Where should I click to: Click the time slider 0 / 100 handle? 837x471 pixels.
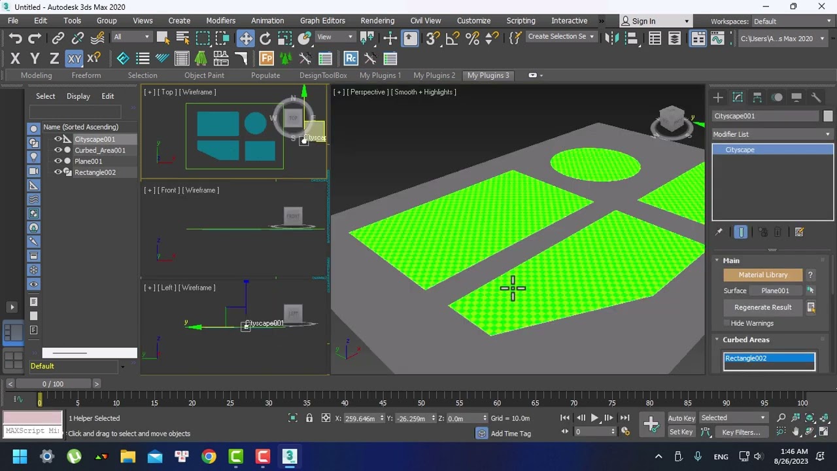[54, 384]
